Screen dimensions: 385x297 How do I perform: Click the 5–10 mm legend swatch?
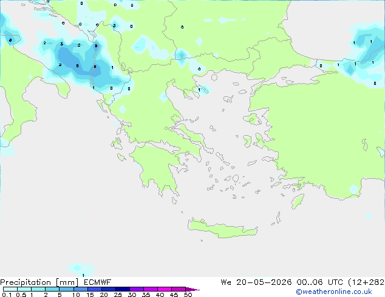[66, 289]
